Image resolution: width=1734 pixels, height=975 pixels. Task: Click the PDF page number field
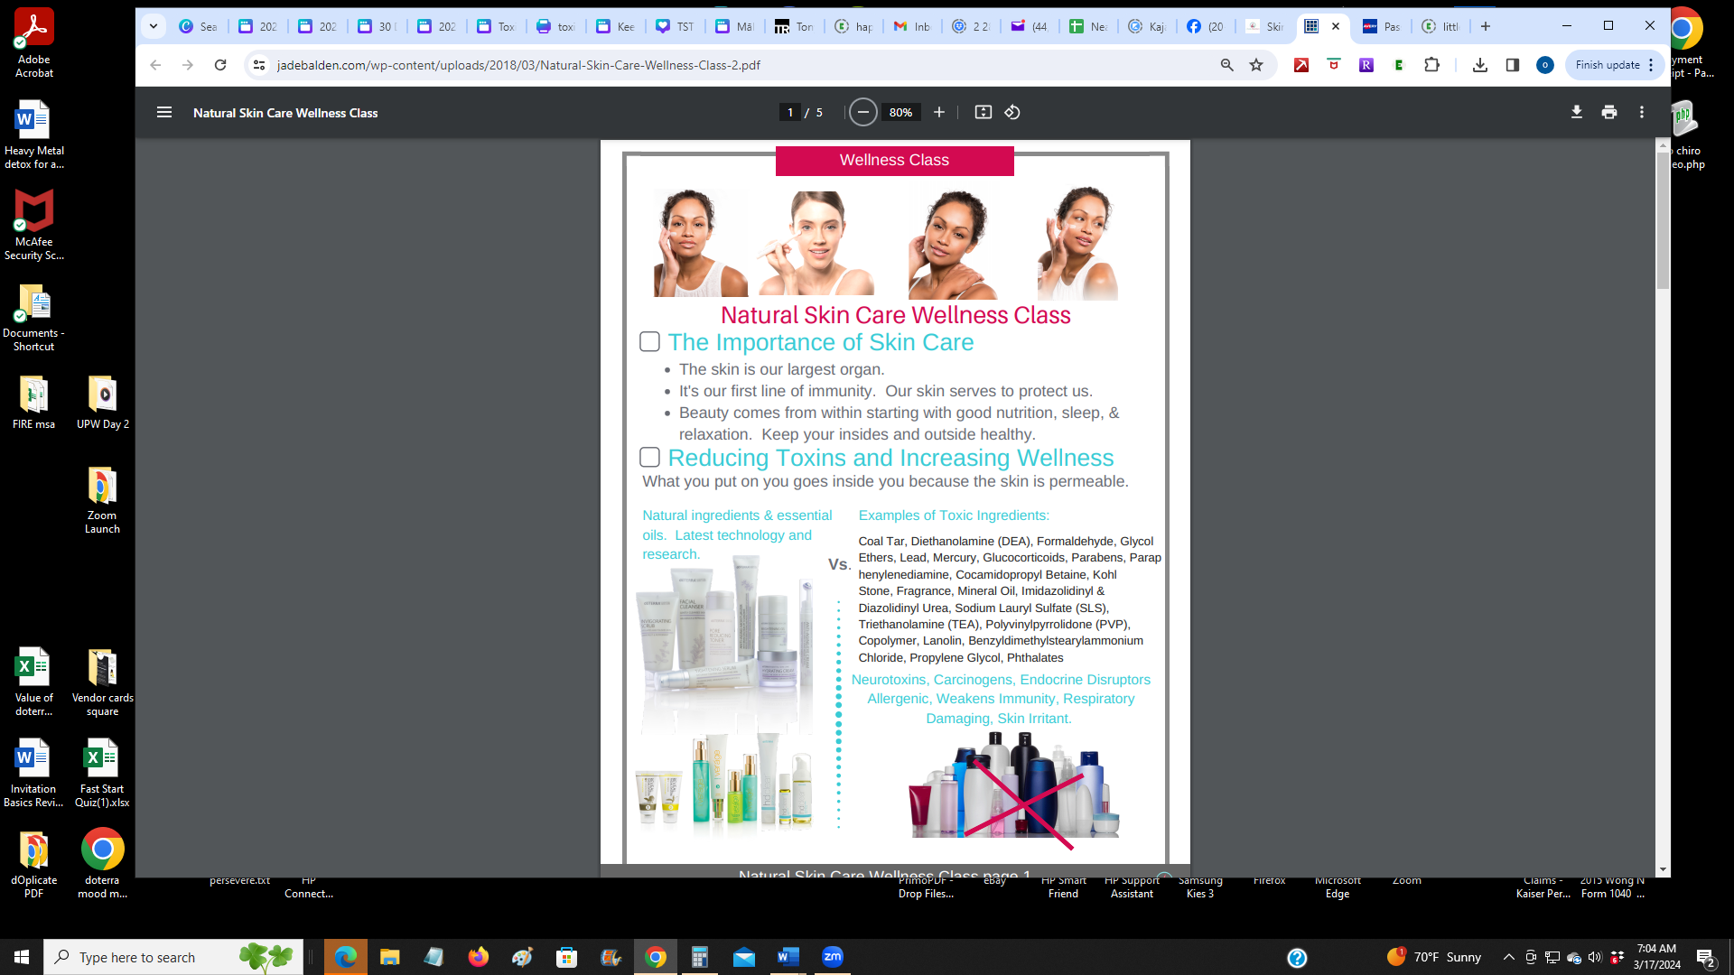[x=790, y=112]
